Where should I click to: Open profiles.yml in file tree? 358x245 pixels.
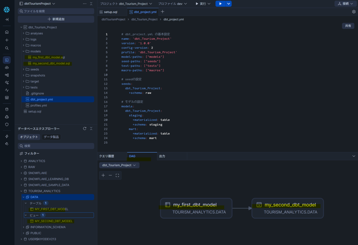point(38,105)
